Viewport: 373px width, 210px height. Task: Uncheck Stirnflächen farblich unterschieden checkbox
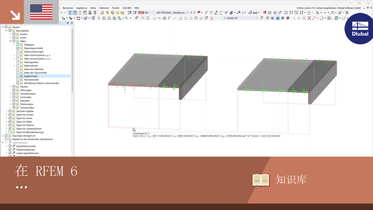click(x=18, y=83)
